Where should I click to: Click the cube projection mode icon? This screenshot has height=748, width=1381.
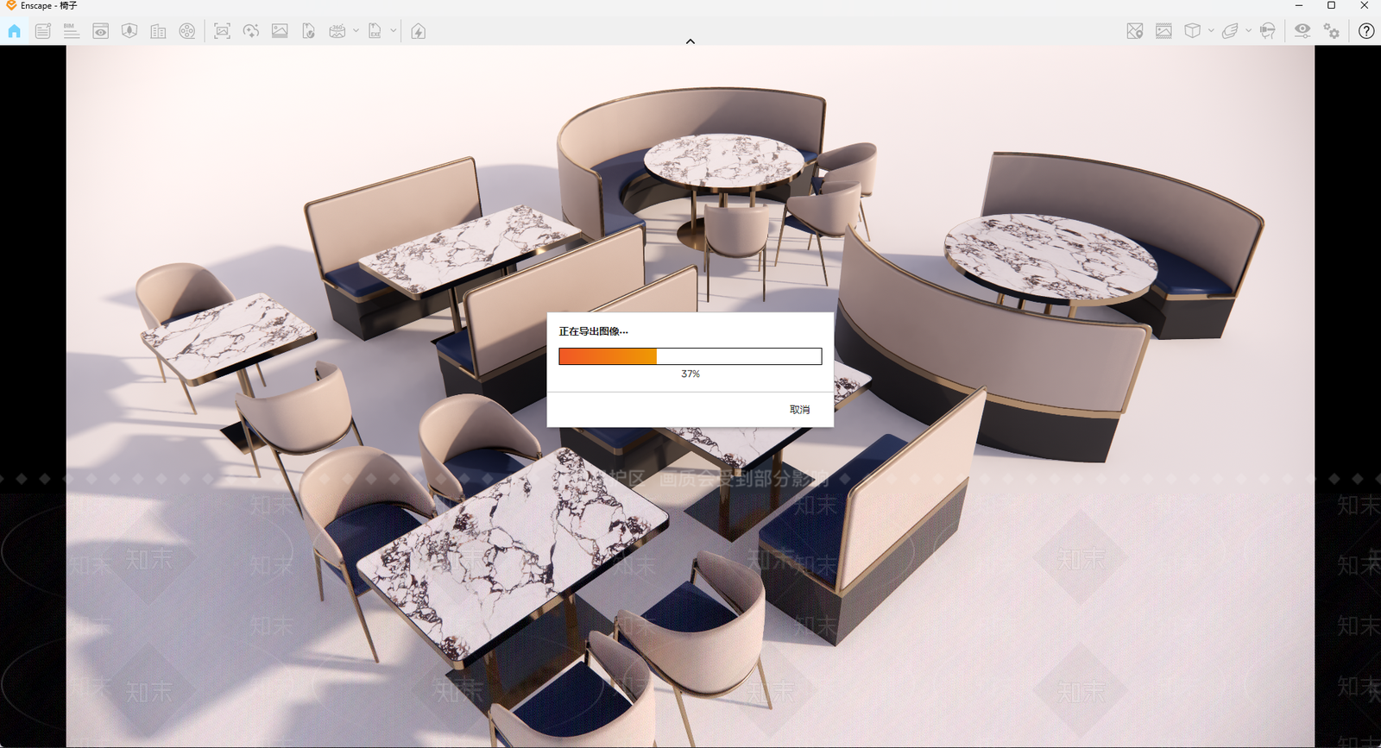pos(1192,31)
